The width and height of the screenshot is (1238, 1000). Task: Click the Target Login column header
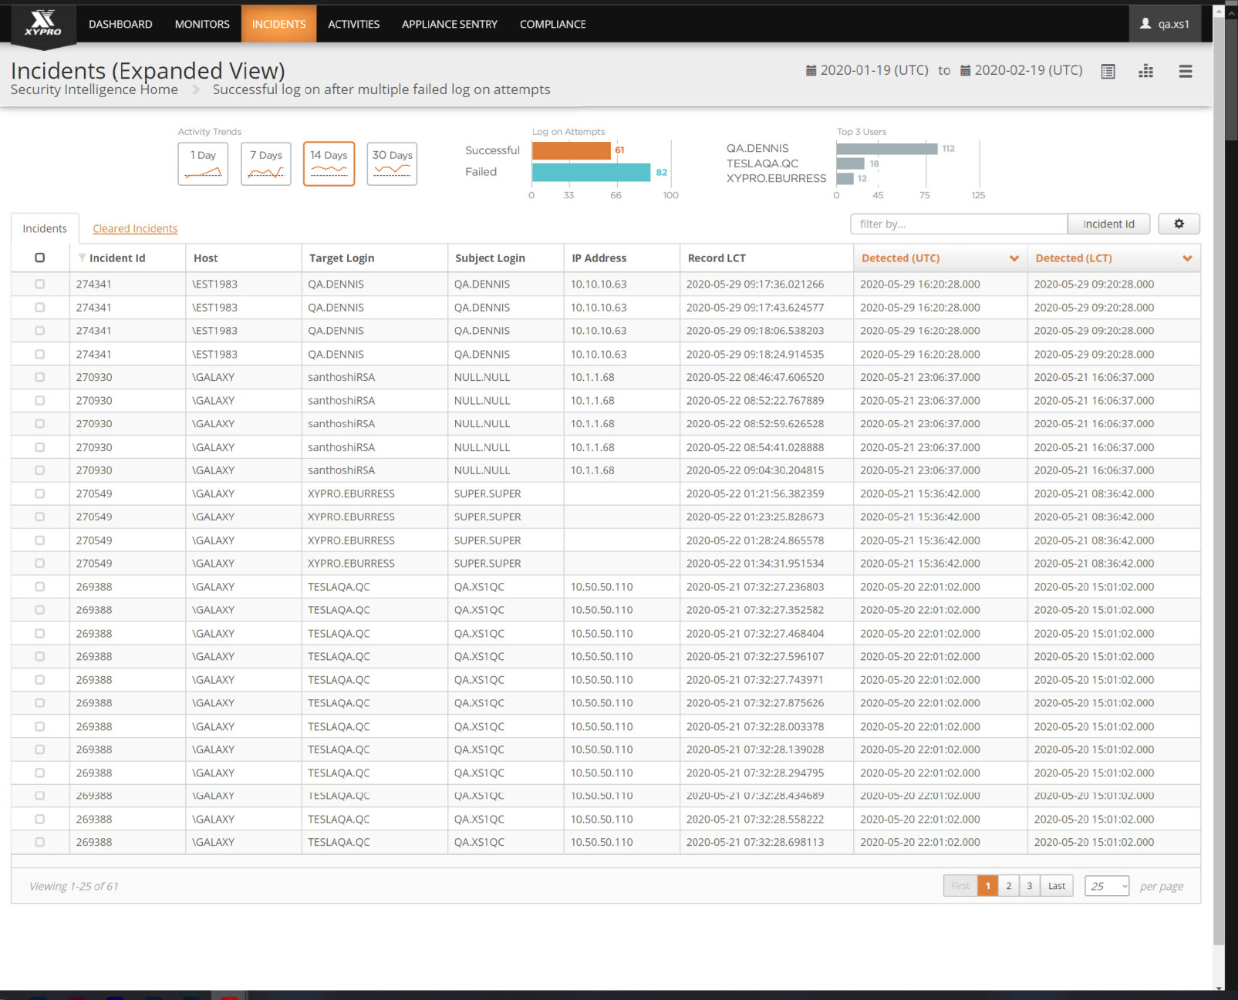point(374,258)
